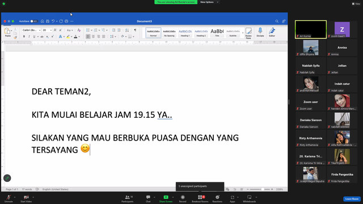
Task: Apply the No Spacing style
Action: [x=169, y=33]
